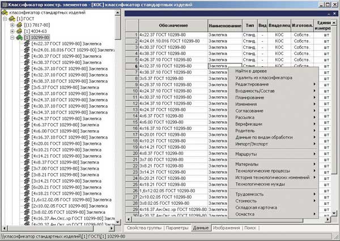The image size is (340, 241).
Task: Select table row number 12 header
Action: [x=132, y=104]
